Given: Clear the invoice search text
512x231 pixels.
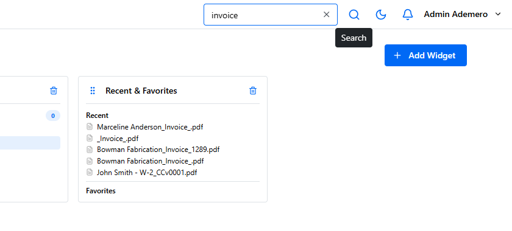Looking at the screenshot, I should 326,15.
